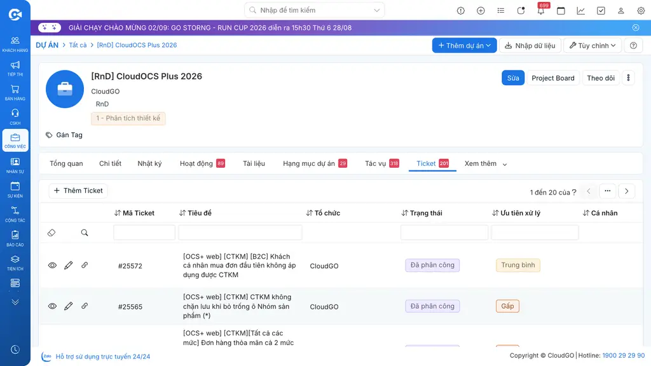Sort by Trạng thái column
Image resolution: width=651 pixels, height=366 pixels.
[x=422, y=213]
